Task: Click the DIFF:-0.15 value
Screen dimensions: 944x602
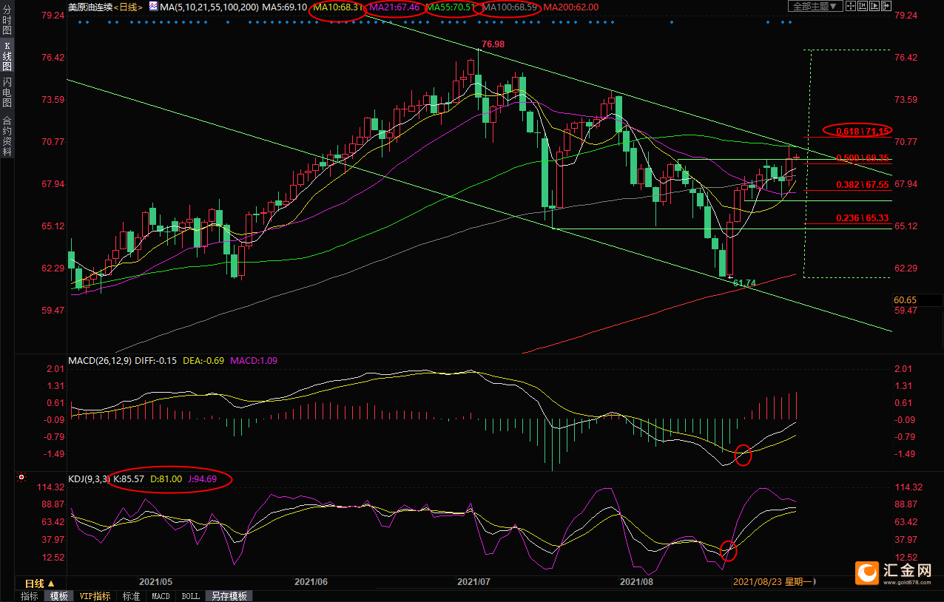Action: (157, 360)
